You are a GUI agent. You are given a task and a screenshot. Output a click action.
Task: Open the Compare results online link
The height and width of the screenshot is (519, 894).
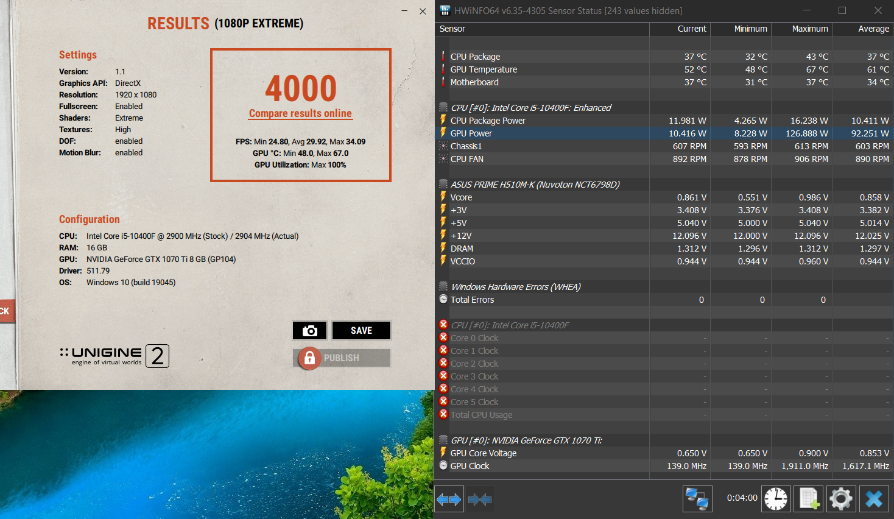(x=300, y=113)
